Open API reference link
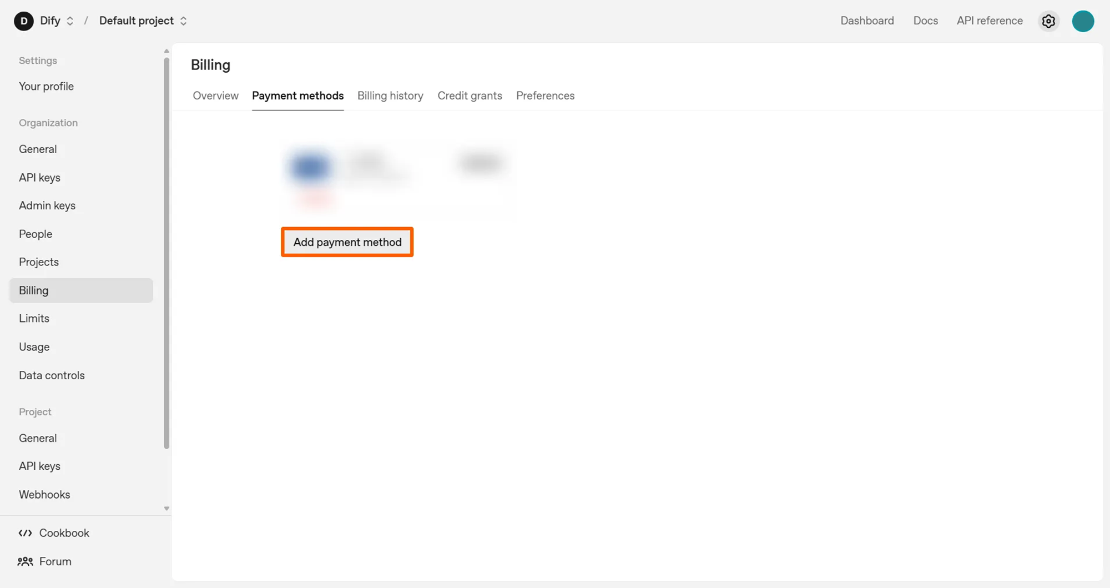This screenshot has width=1110, height=588. pyautogui.click(x=990, y=21)
